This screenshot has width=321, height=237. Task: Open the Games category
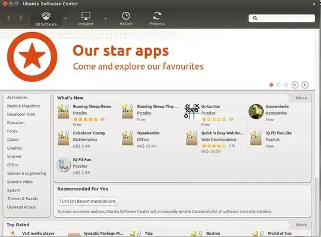click(x=13, y=140)
